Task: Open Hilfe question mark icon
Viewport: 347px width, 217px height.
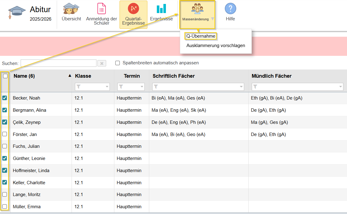Action: click(230, 9)
